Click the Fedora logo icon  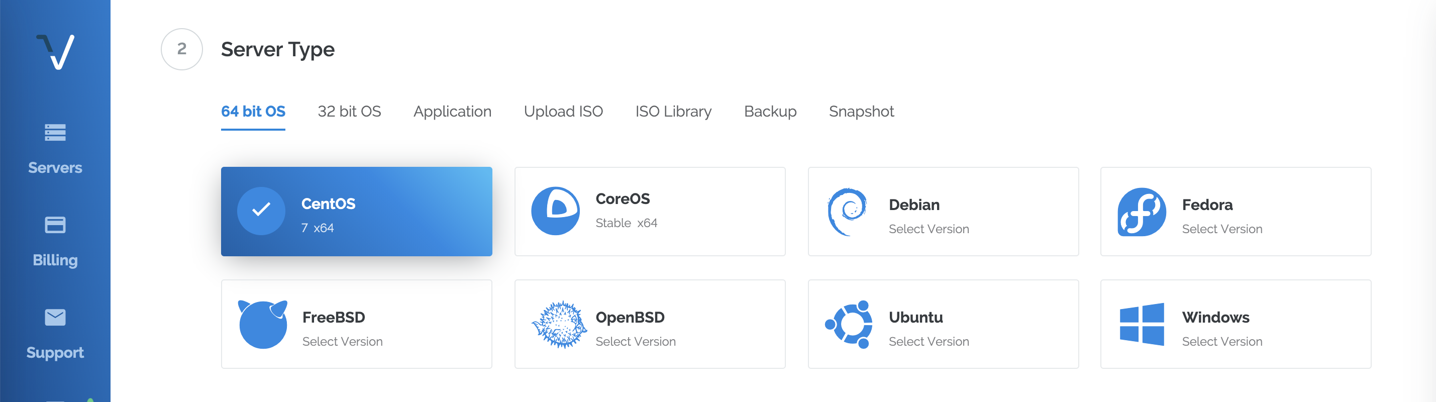(1142, 212)
